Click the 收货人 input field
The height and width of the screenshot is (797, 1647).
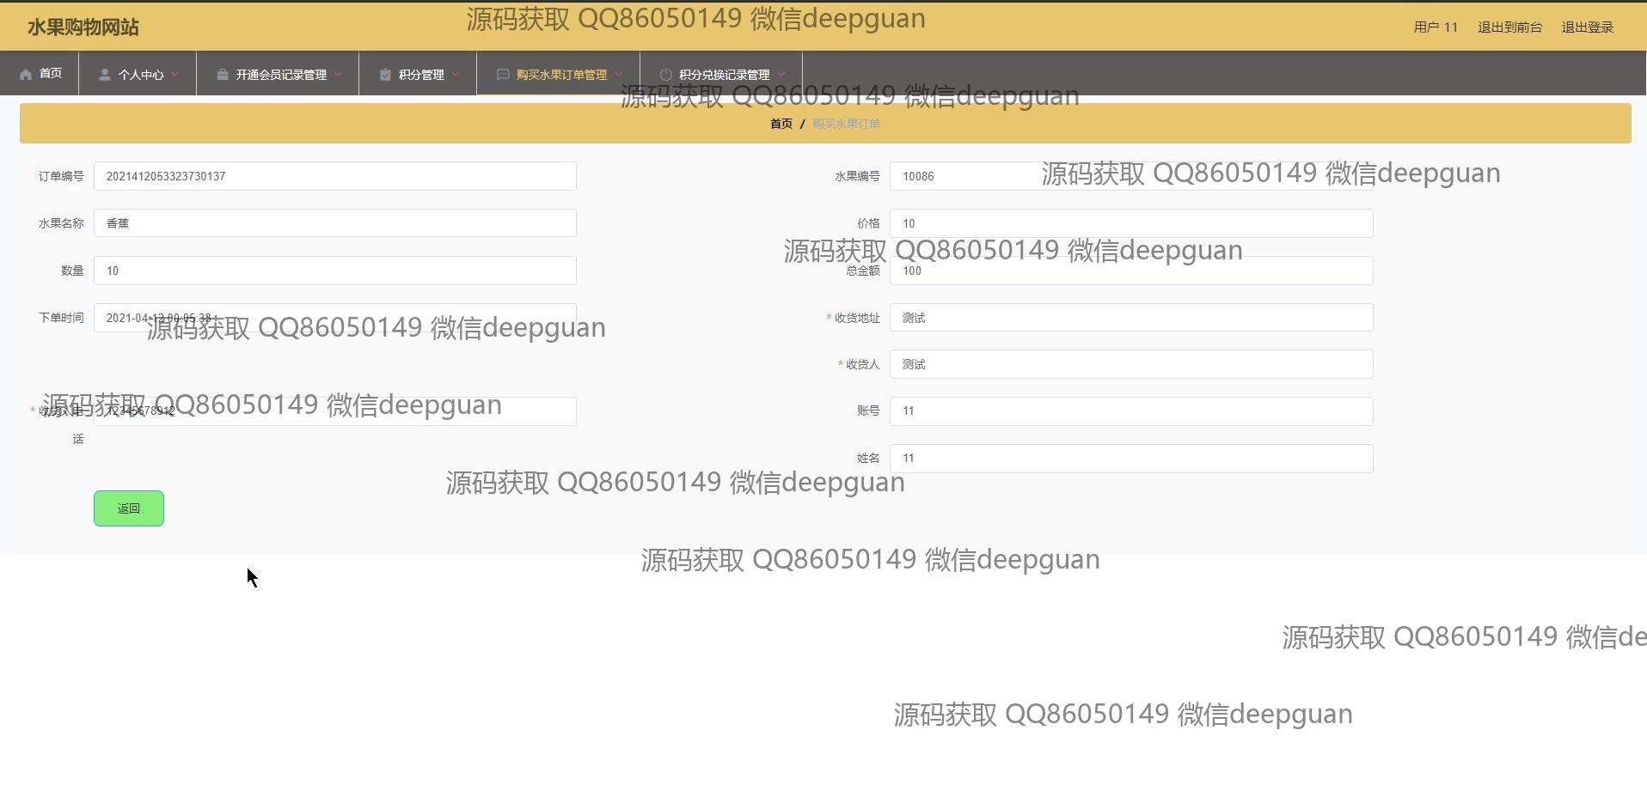pos(1130,364)
